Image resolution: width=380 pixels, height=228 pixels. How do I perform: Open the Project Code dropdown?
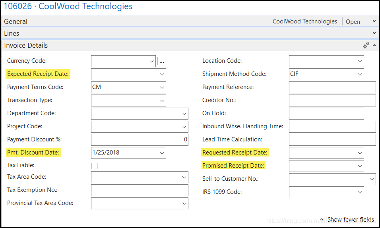coord(184,127)
